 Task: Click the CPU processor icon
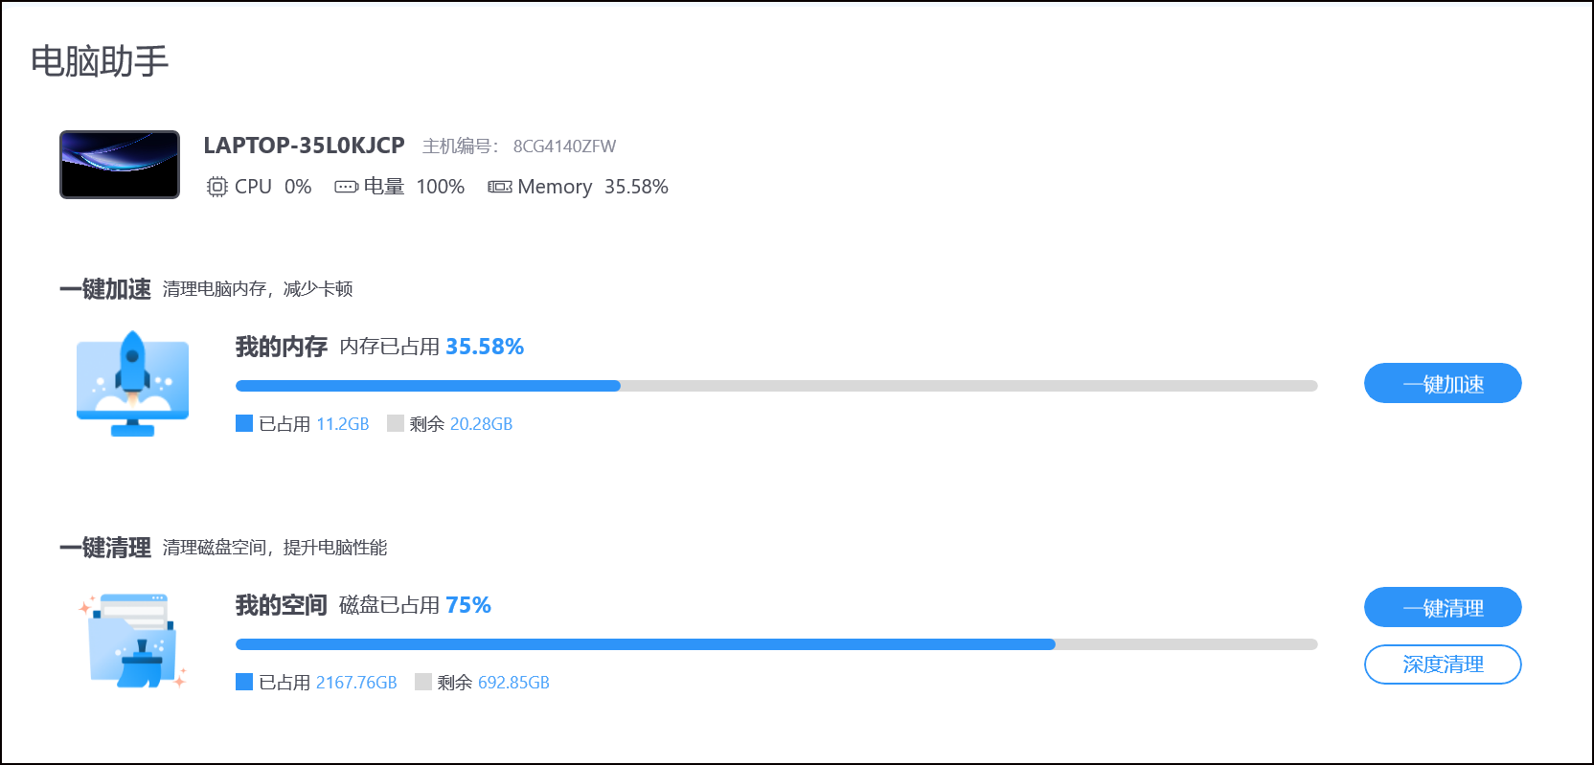click(x=217, y=187)
